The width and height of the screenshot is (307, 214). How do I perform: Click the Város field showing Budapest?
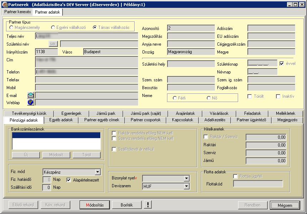(x=111, y=52)
